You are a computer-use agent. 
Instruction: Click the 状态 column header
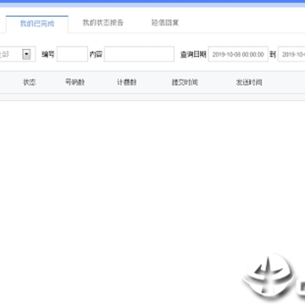click(x=30, y=82)
